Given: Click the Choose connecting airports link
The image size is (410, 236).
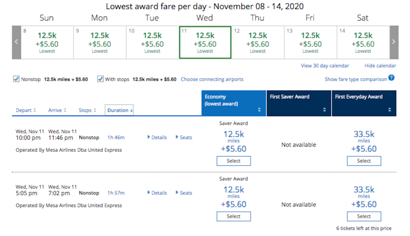Looking at the screenshot, I should pyautogui.click(x=212, y=79).
